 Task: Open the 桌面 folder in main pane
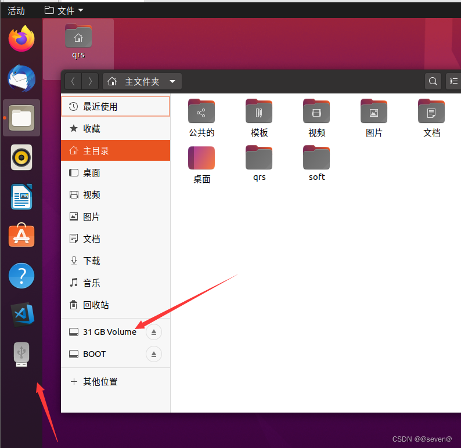201,165
